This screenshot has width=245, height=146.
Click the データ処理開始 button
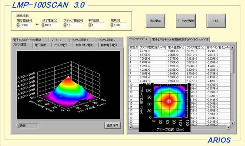[186, 21]
